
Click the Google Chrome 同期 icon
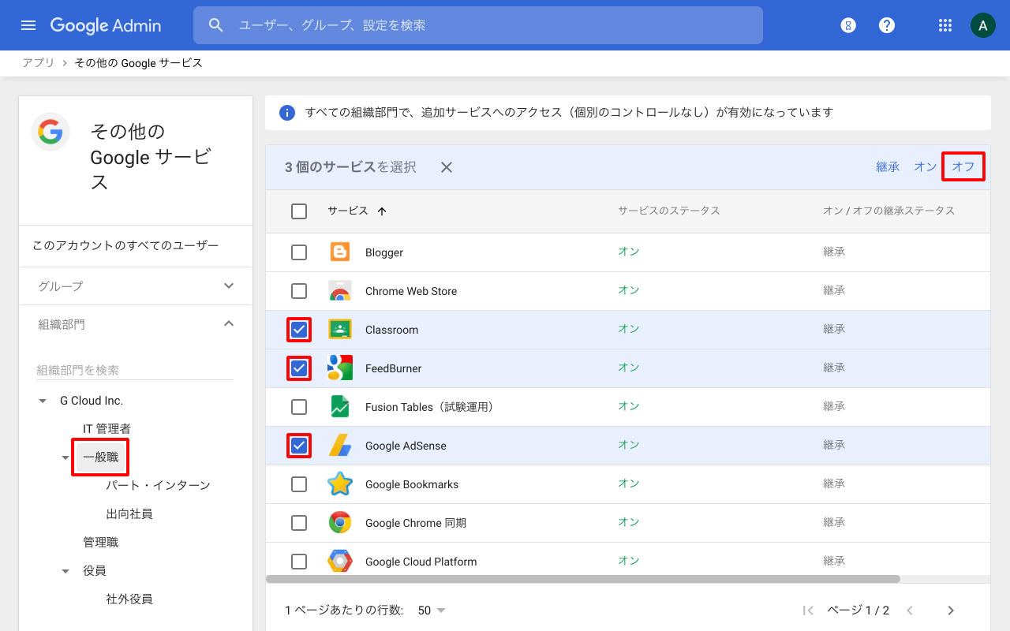pos(340,523)
